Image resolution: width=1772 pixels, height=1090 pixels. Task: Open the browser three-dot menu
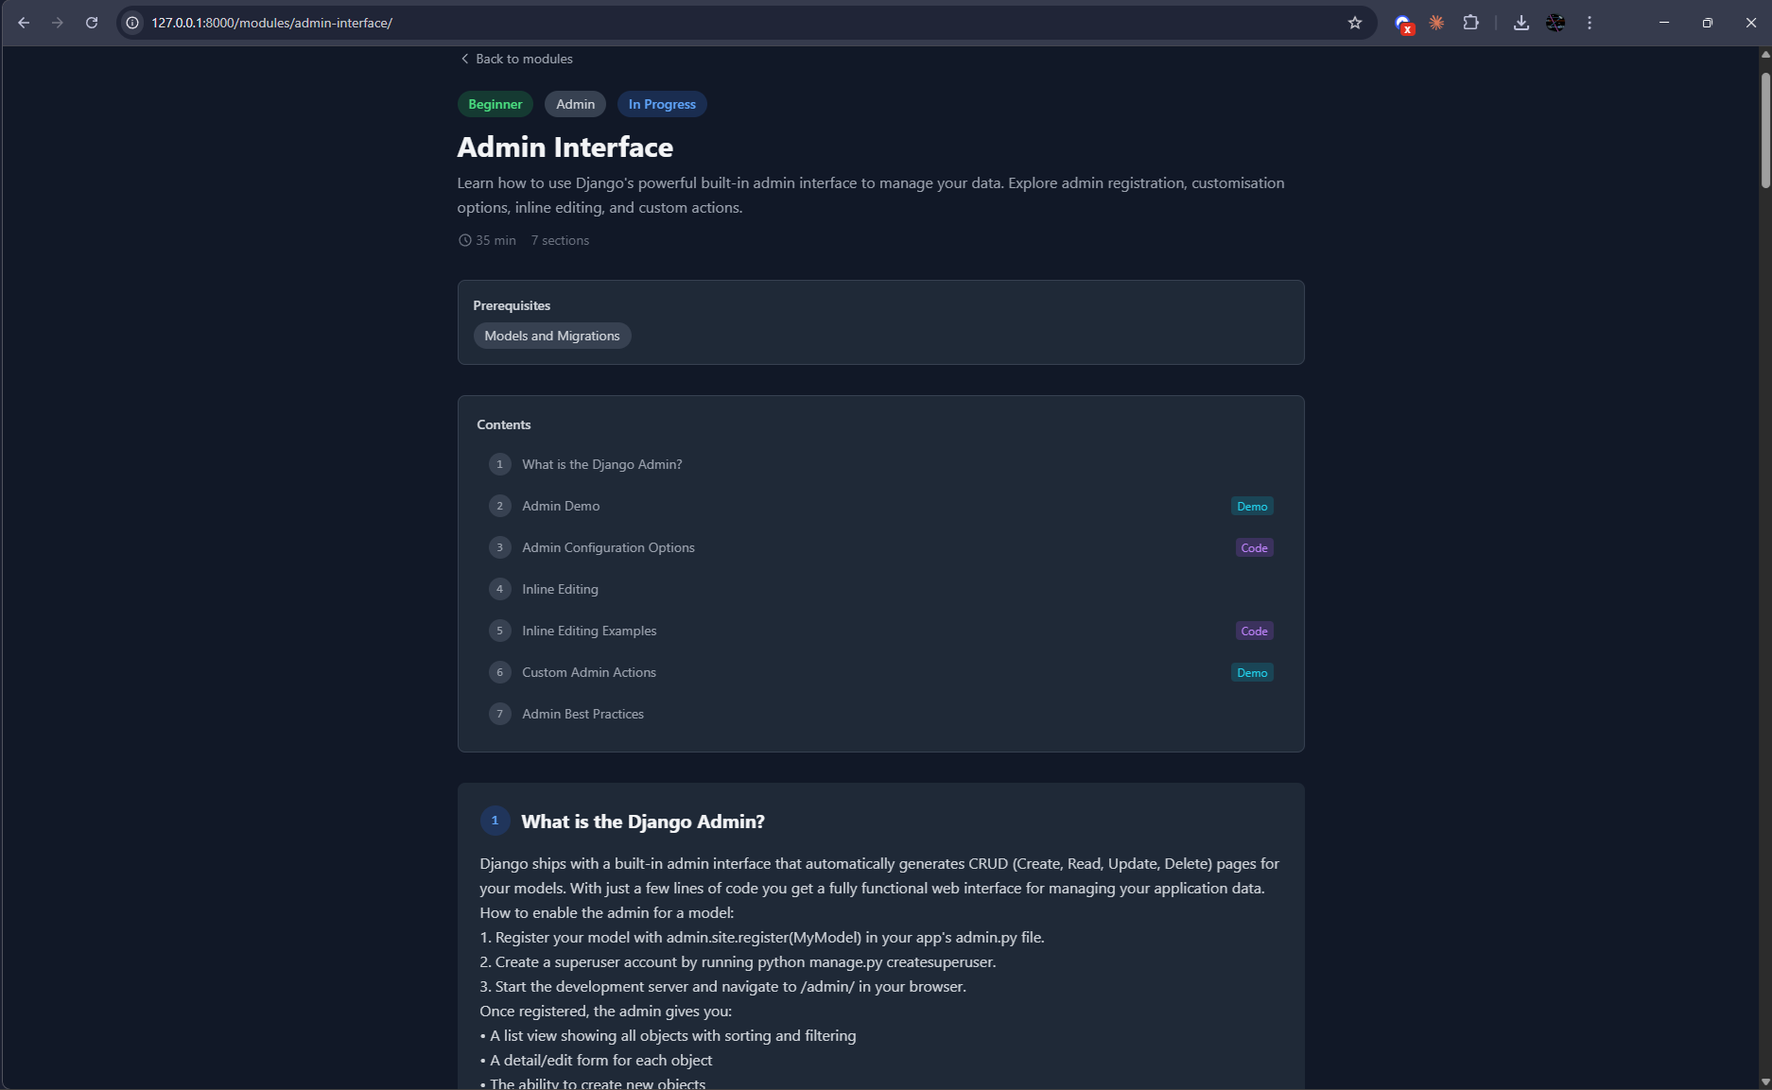coord(1590,23)
